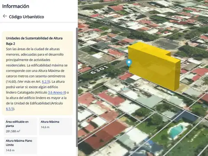Select the Unidades de Sustentabilidad de Altura Baja 2 heading
The height and width of the screenshot is (156, 208).
coord(34,41)
